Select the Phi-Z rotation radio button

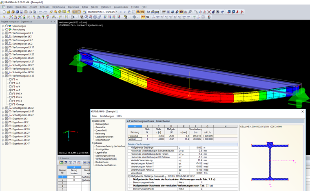coord(10,101)
